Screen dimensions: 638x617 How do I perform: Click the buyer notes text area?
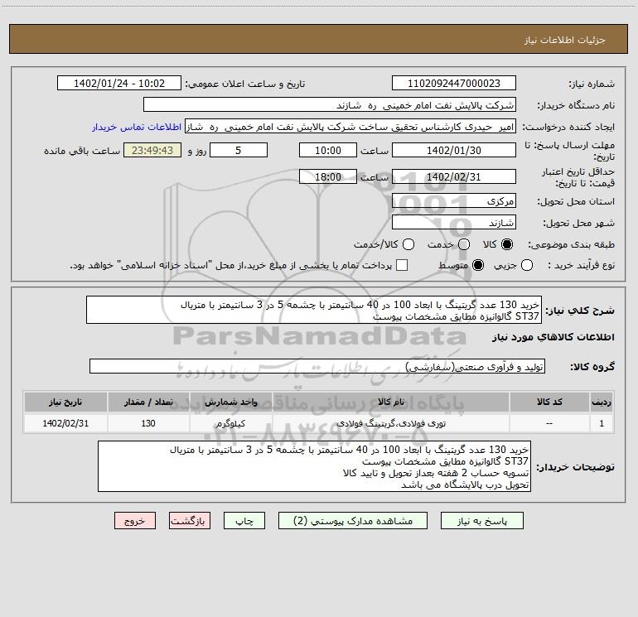[x=315, y=466]
